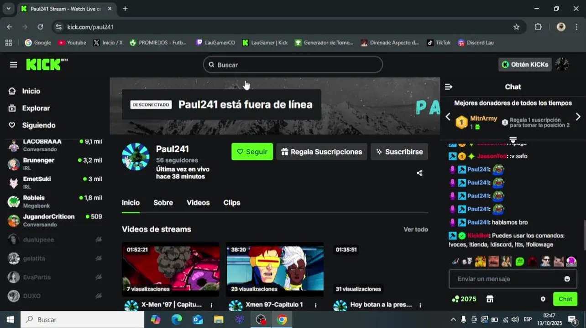The width and height of the screenshot is (586, 328).
Task: Follow Paul241 with Seguir button
Action: pos(252,152)
